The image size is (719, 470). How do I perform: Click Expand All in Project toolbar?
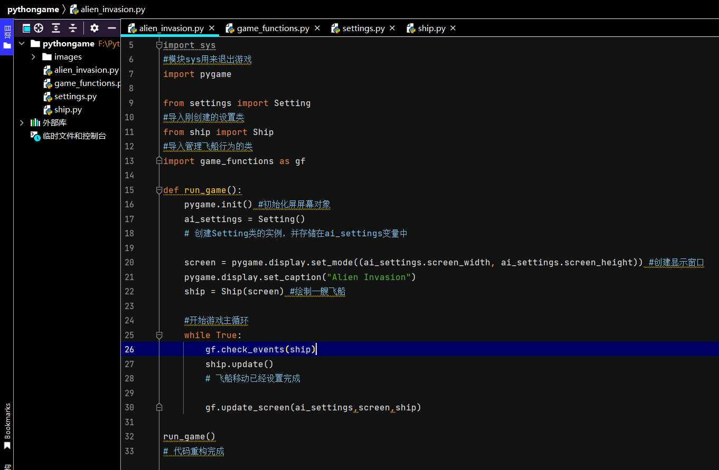point(56,28)
